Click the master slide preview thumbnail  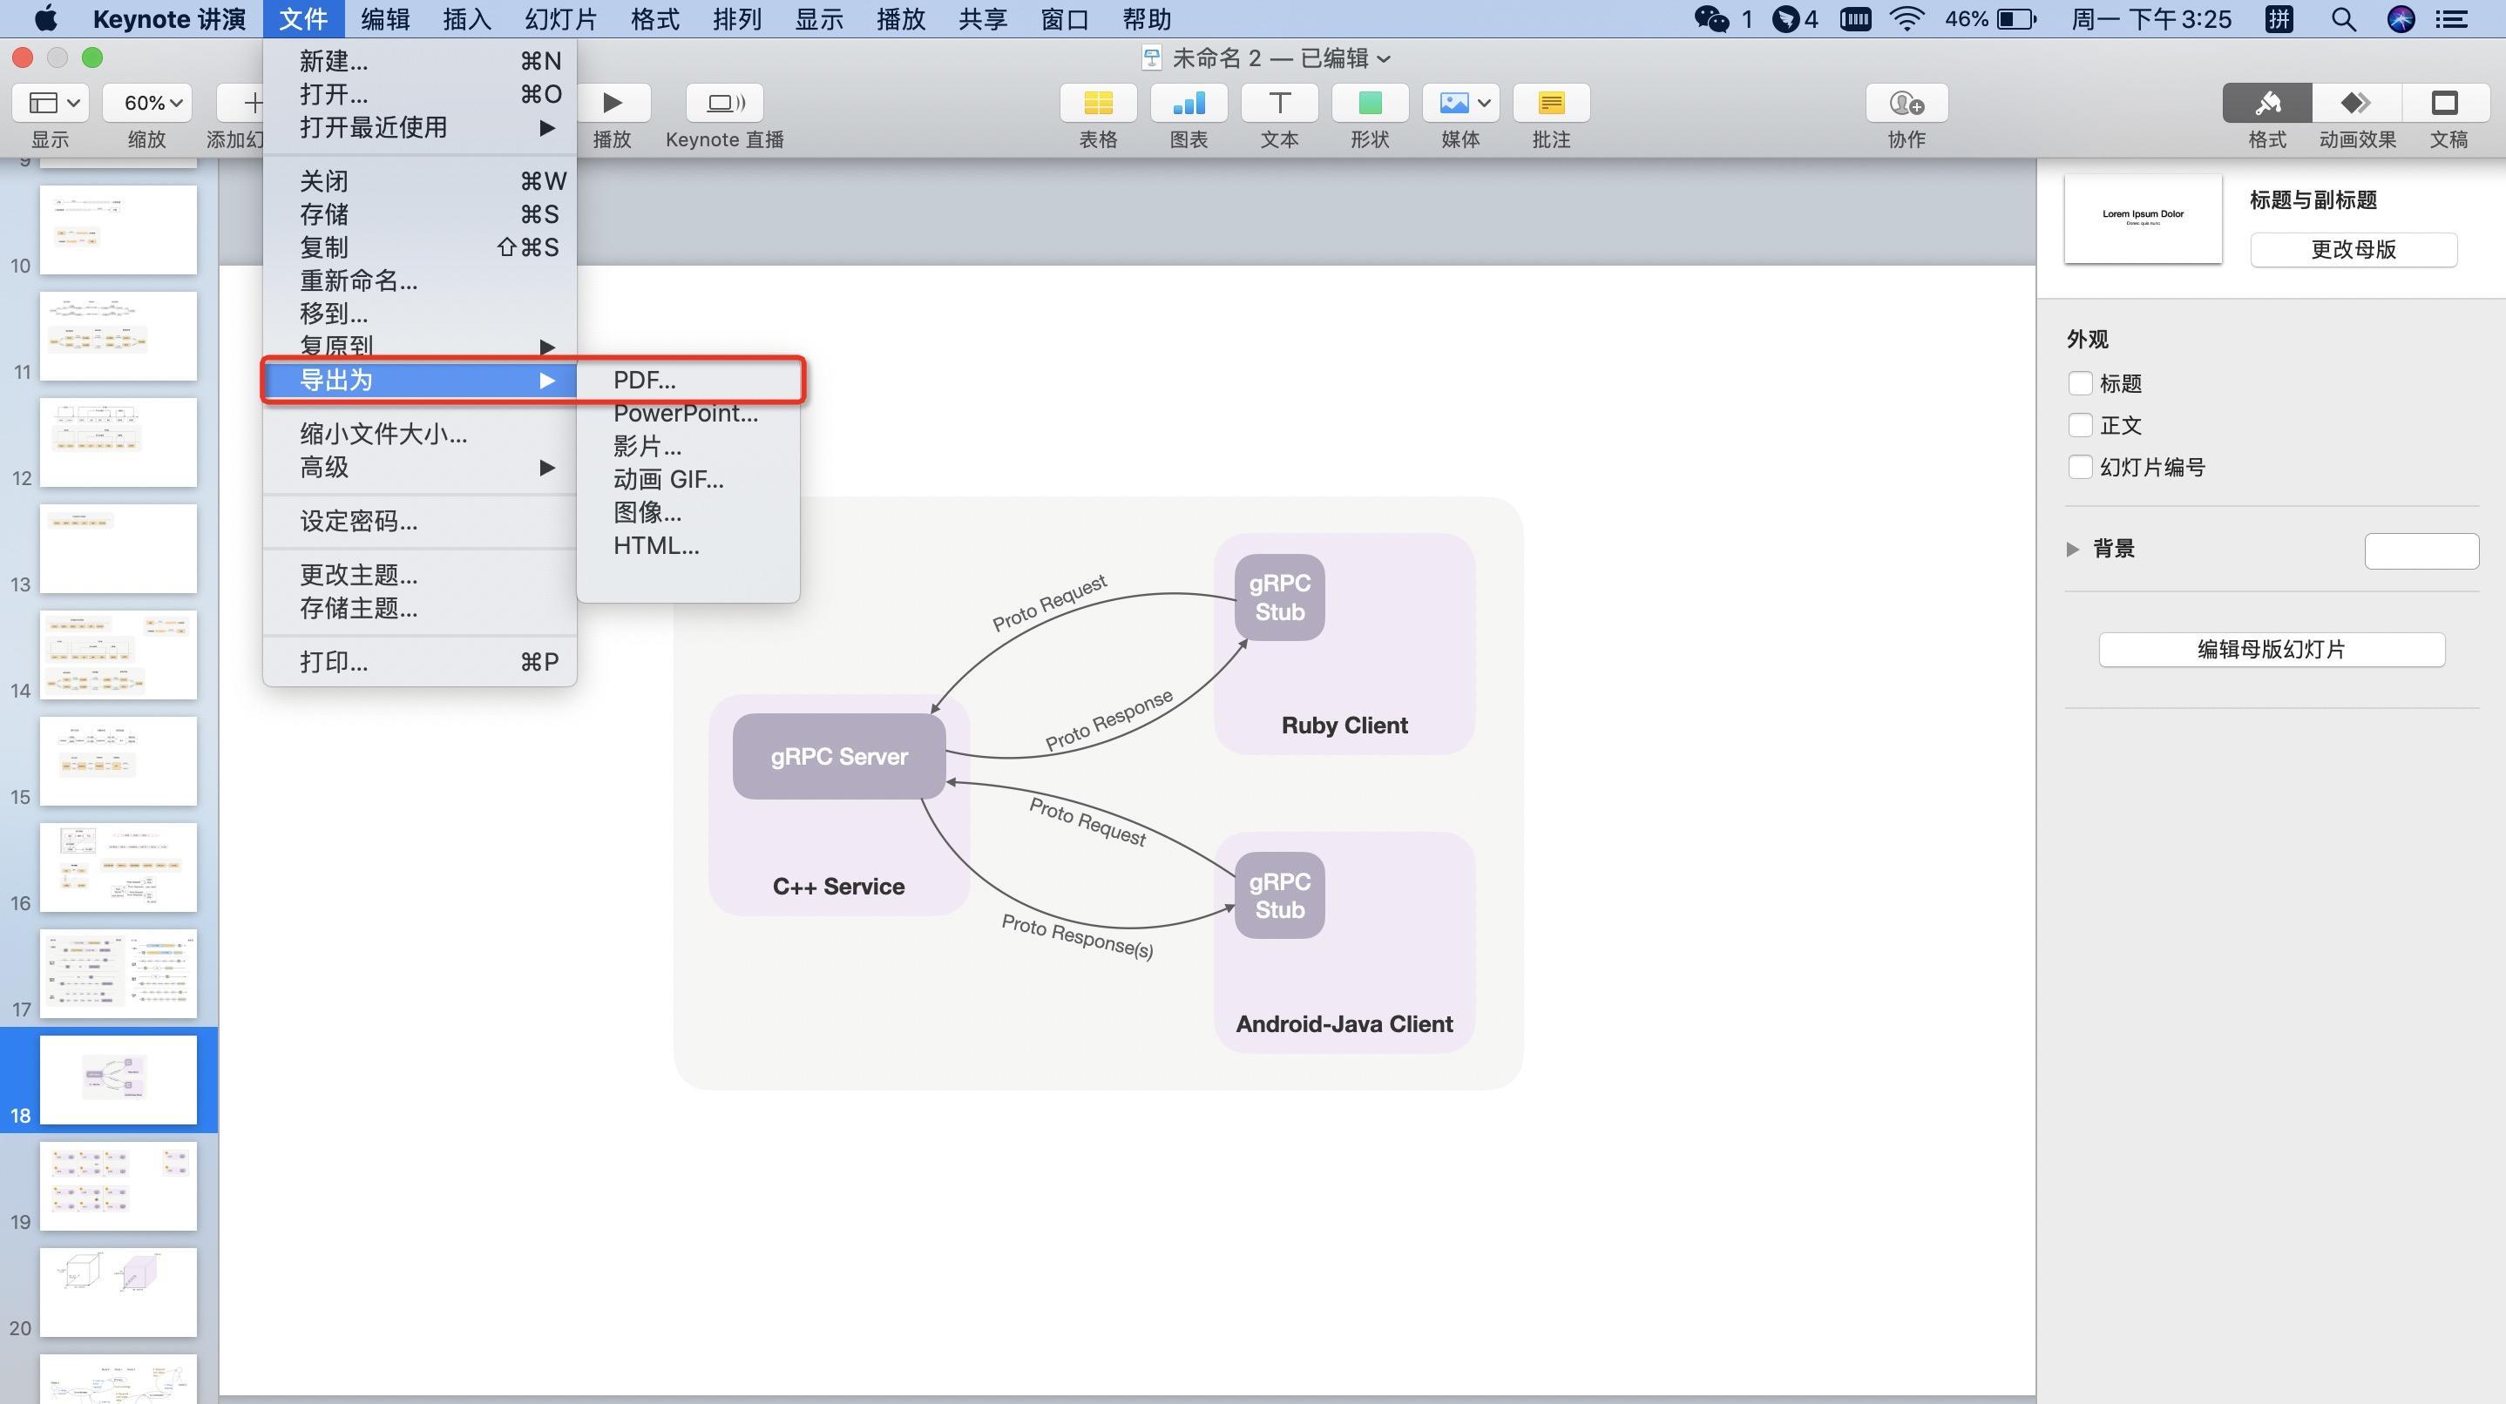[x=2144, y=219]
